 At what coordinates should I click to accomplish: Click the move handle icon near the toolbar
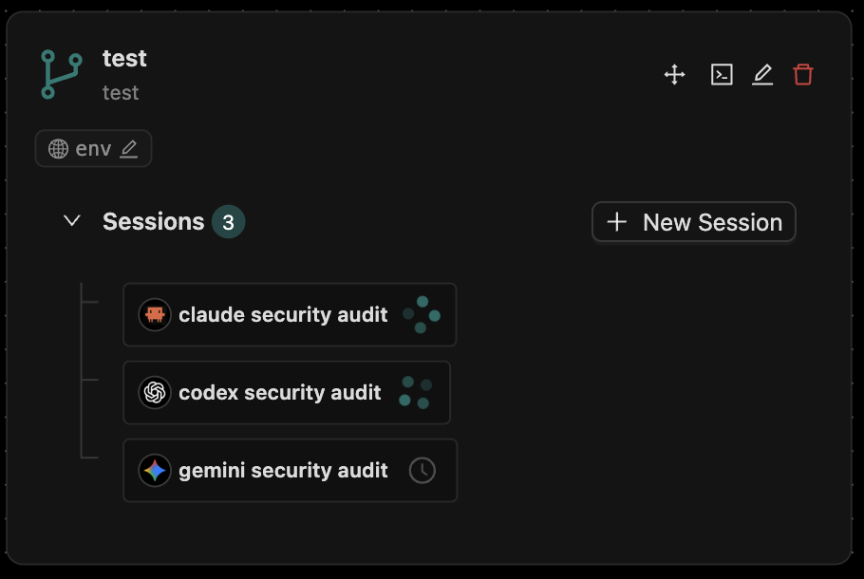point(674,74)
